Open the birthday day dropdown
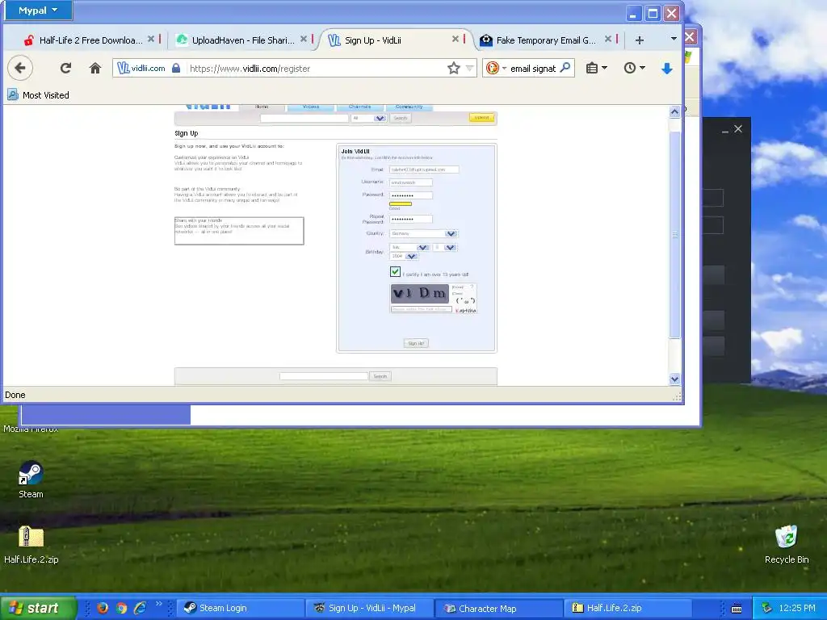Screen dimensions: 827x620 (x=445, y=247)
